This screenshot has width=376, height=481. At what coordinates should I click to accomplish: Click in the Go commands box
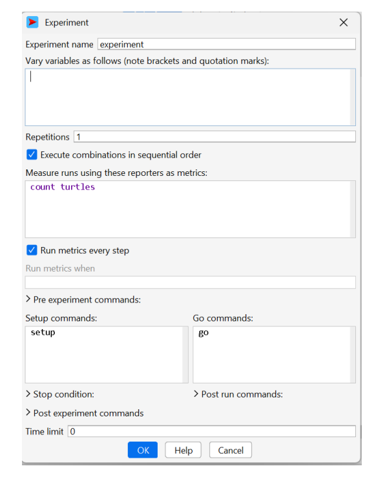pyautogui.click(x=272, y=355)
